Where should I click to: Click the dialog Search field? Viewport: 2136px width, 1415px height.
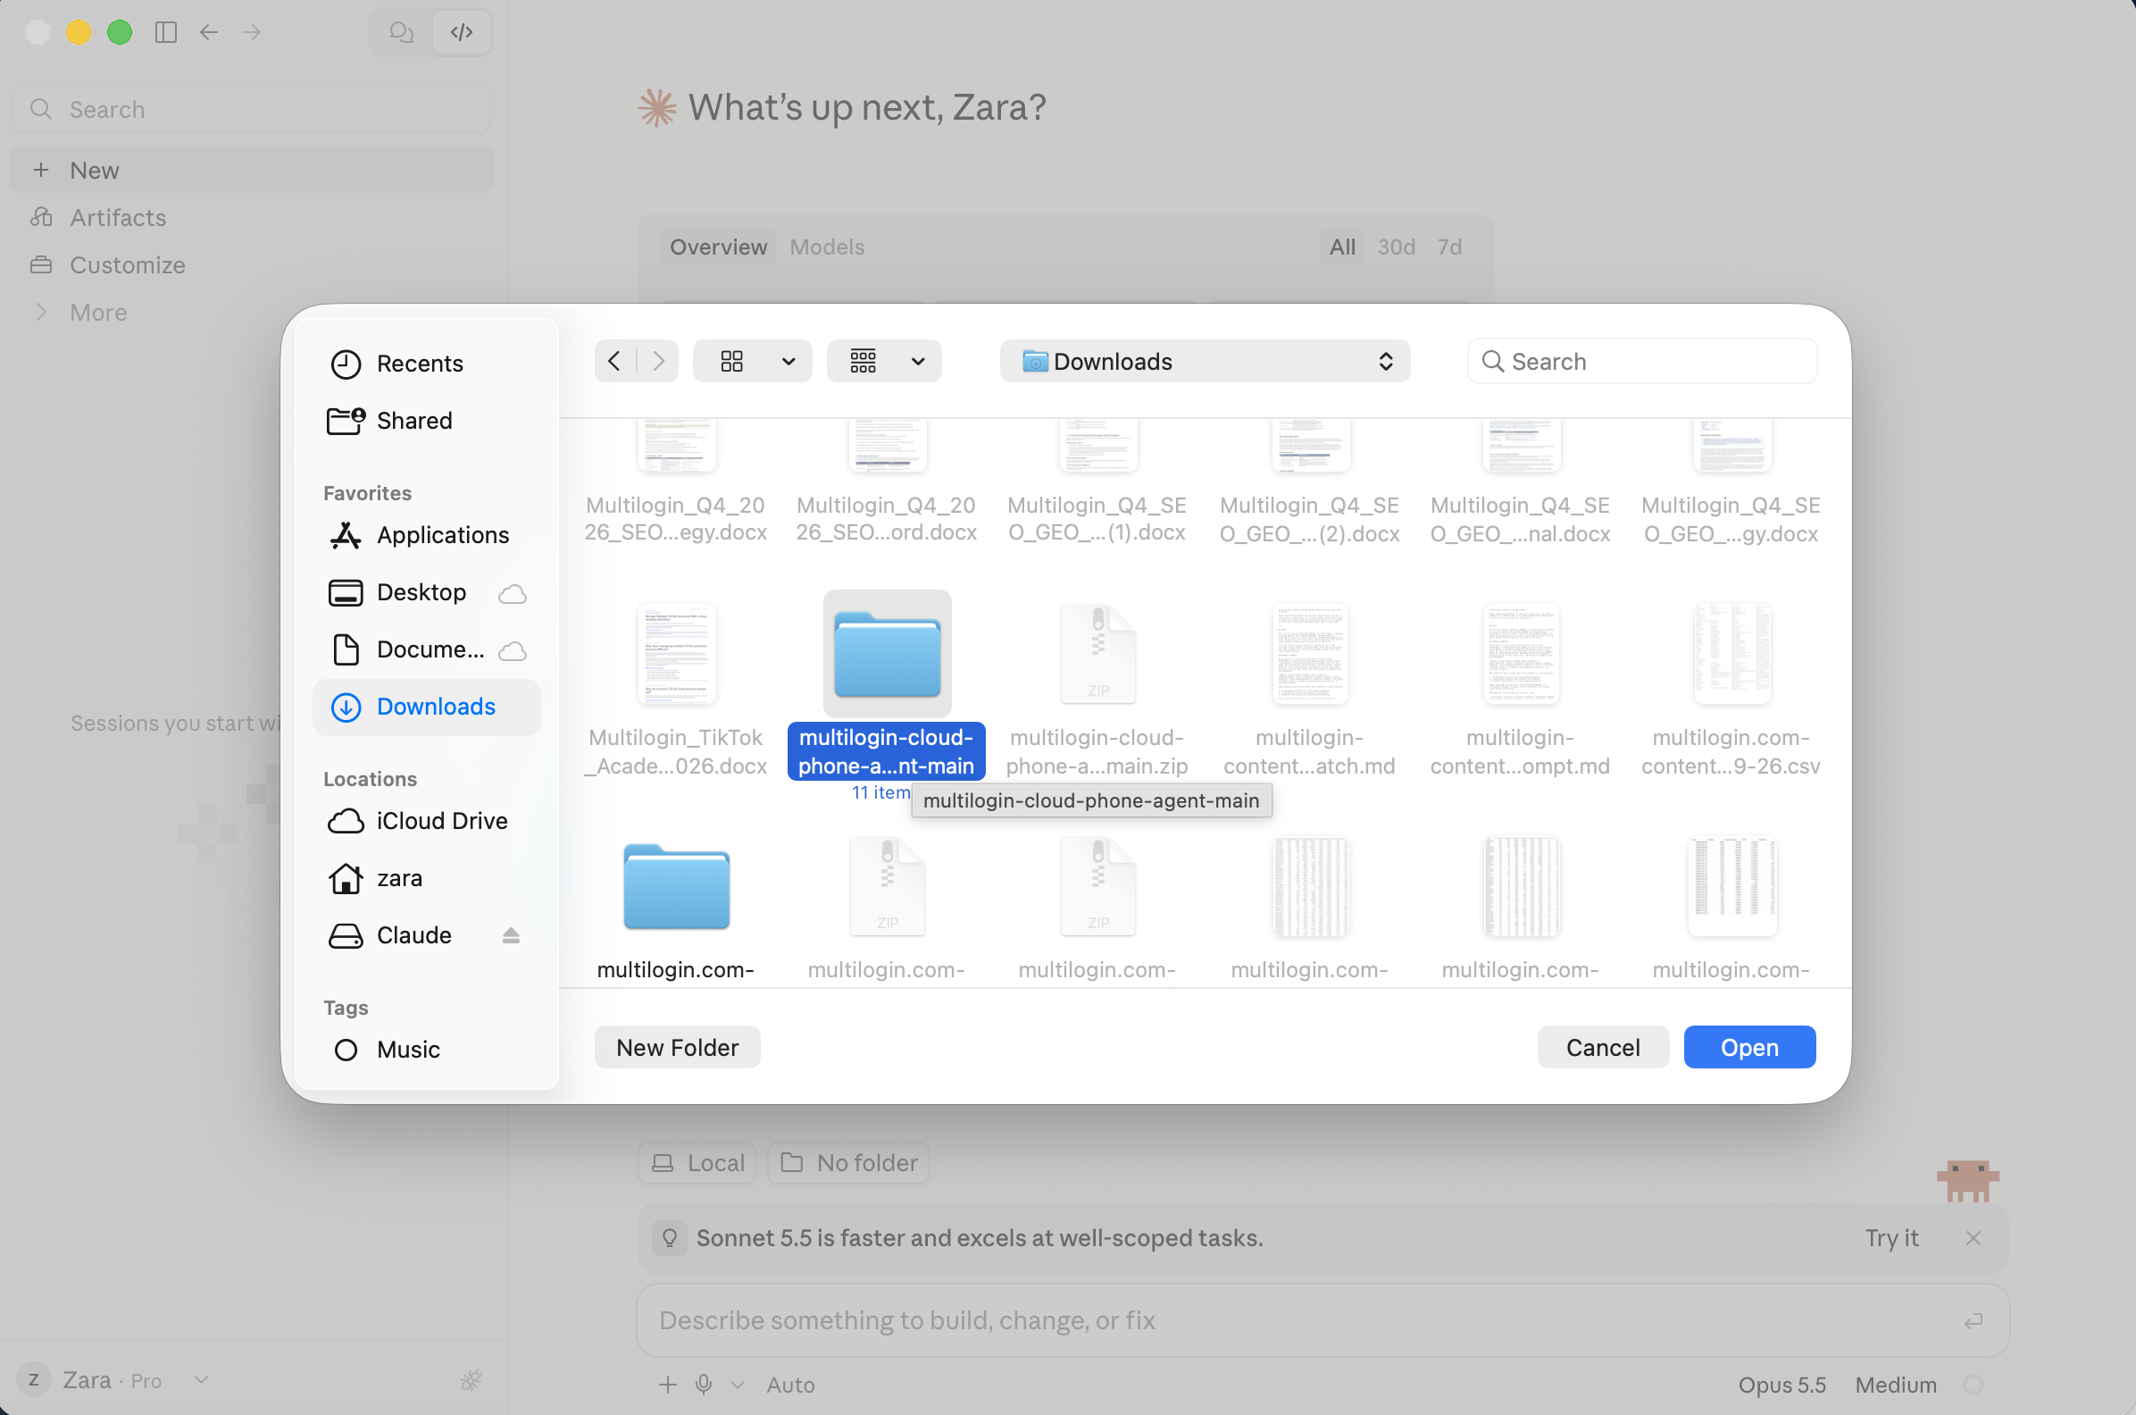(x=1641, y=361)
